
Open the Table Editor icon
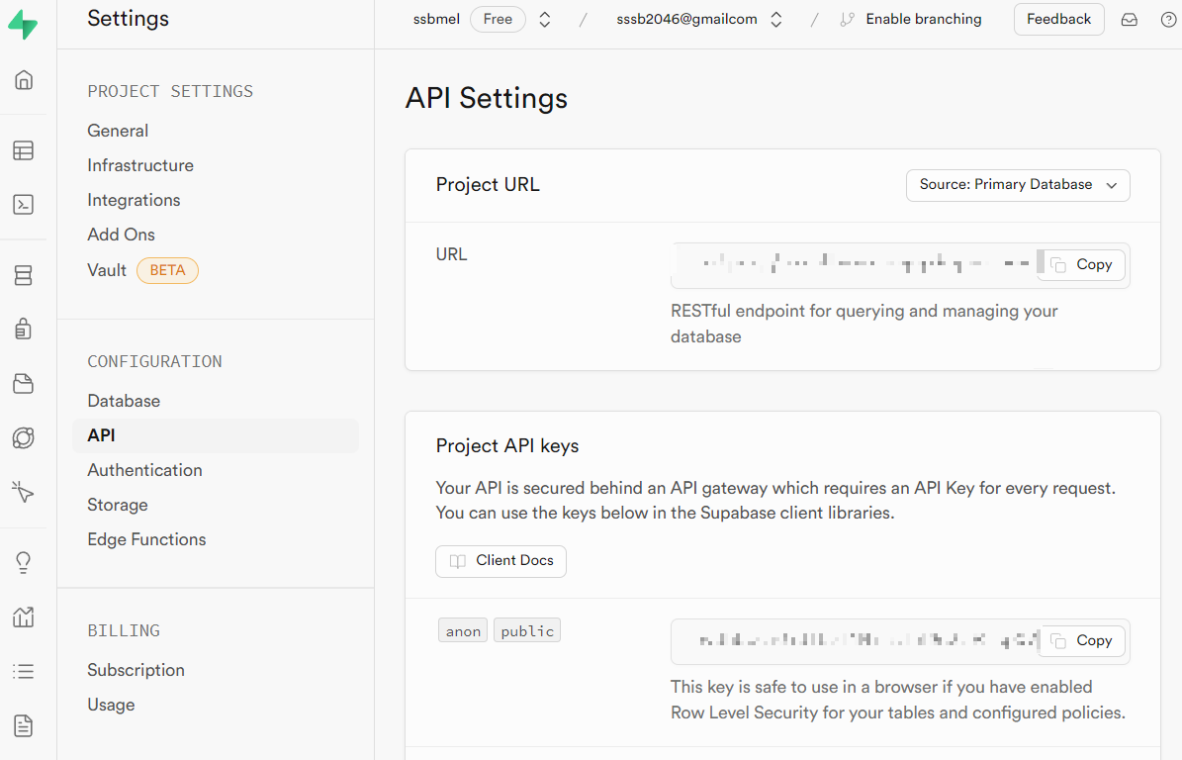click(24, 150)
